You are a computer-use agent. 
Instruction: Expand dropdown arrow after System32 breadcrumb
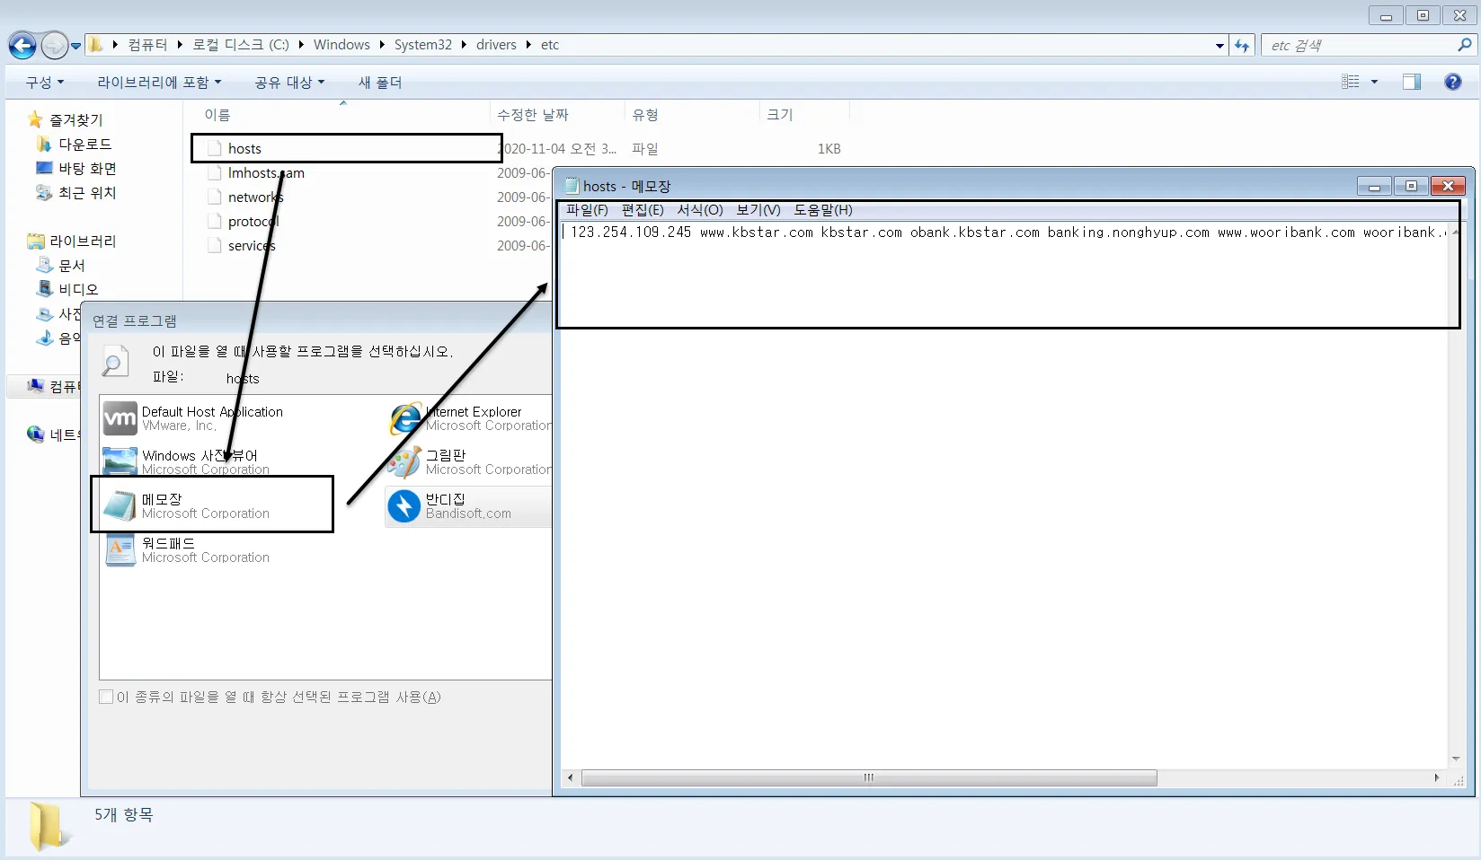click(x=464, y=45)
